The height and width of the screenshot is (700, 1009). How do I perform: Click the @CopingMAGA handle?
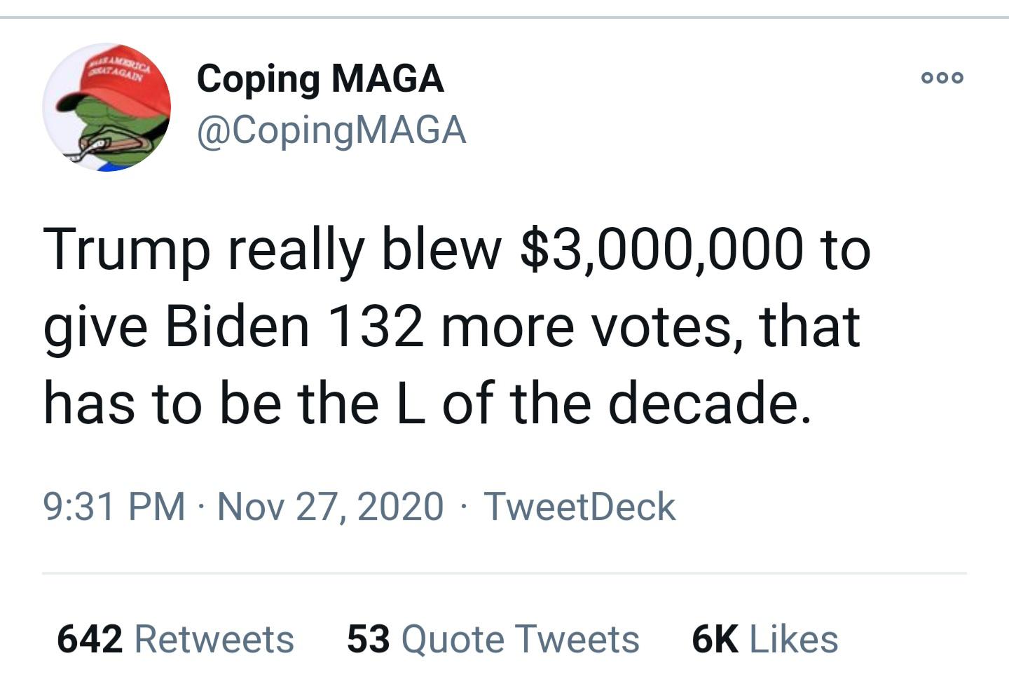point(331,130)
